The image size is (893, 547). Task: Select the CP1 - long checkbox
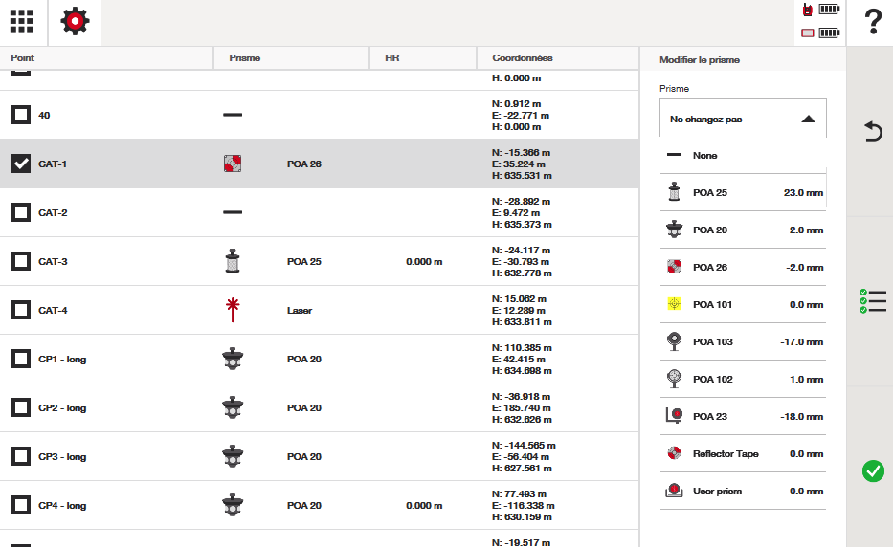pos(21,359)
